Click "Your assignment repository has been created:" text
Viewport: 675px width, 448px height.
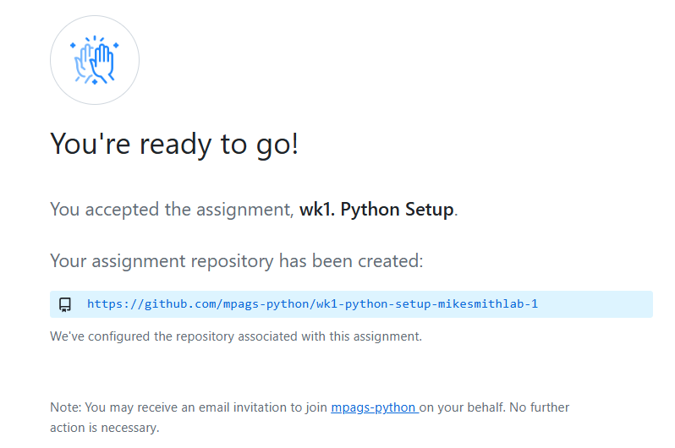coord(237,261)
